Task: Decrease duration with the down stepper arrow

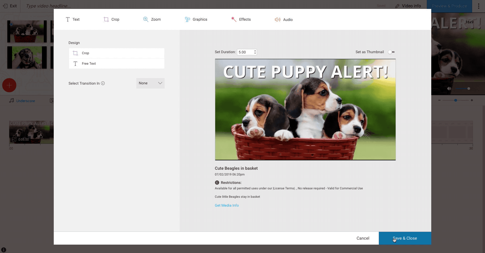Action: [255, 53]
